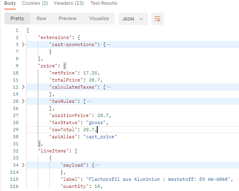This screenshot has width=239, height=191.
Task: Switch to Visualize view mode
Action: (x=99, y=19)
